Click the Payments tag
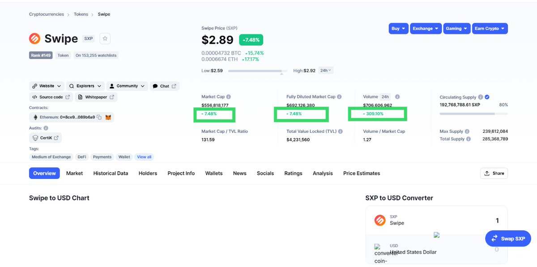This screenshot has height=267, width=537. point(102,157)
